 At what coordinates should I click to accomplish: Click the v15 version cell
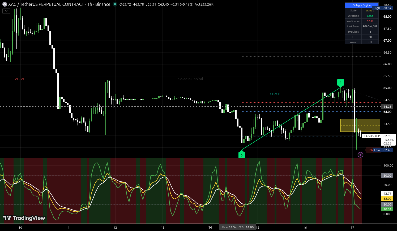tap(370, 42)
